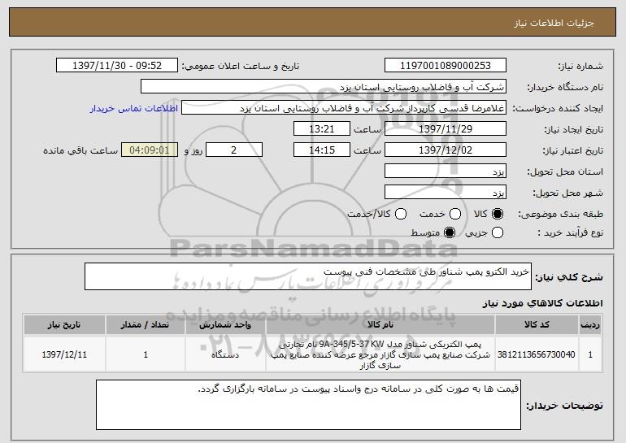Click the buyer notes text area
Screen dimensions: 626x443
click(308, 405)
